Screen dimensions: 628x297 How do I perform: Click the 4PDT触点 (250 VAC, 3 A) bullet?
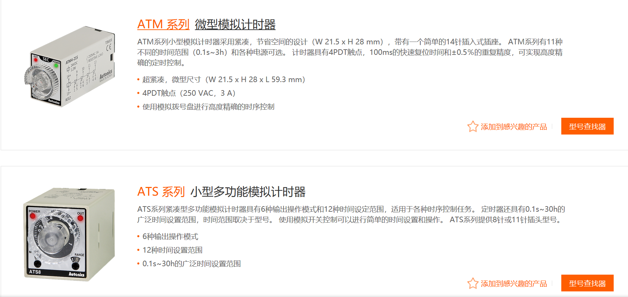coord(189,93)
